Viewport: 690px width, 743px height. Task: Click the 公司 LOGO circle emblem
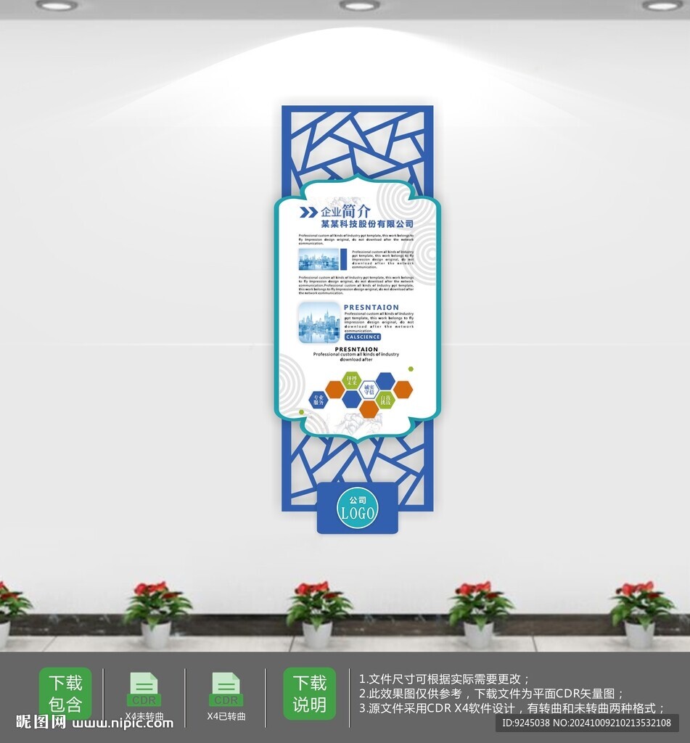357,508
